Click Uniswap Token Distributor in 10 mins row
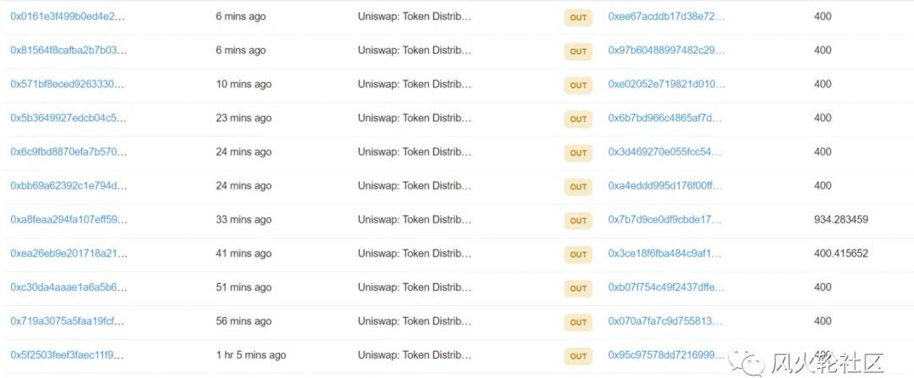 pos(414,84)
